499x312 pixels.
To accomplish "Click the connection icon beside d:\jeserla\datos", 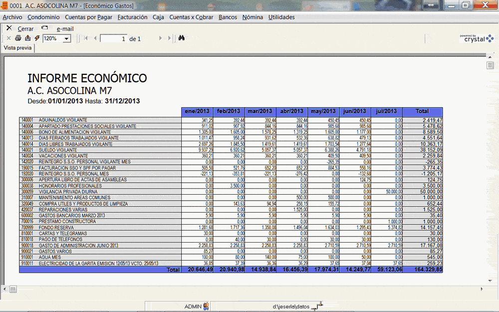I will click(x=317, y=307).
